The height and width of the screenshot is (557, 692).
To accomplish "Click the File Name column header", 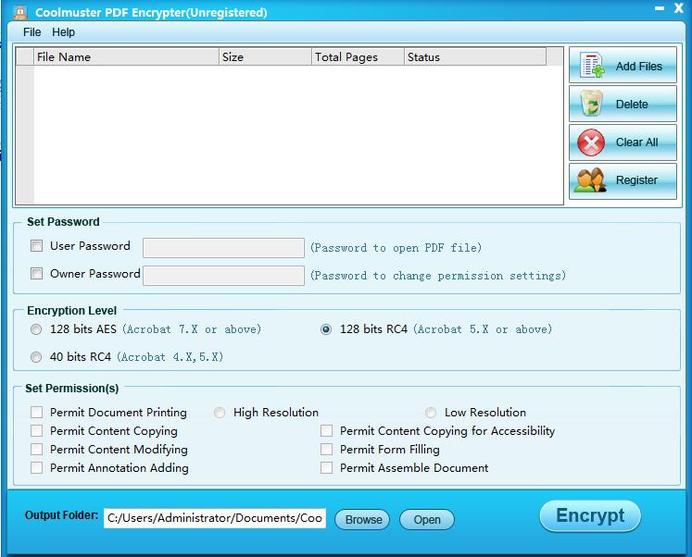I will 126,56.
